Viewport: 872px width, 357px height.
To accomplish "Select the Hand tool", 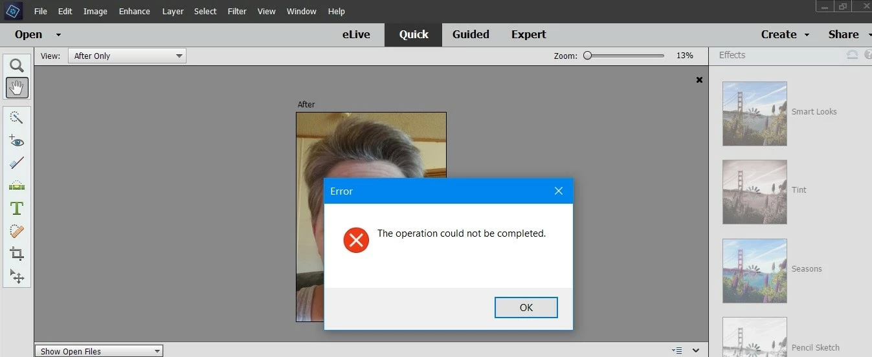I will click(16, 87).
